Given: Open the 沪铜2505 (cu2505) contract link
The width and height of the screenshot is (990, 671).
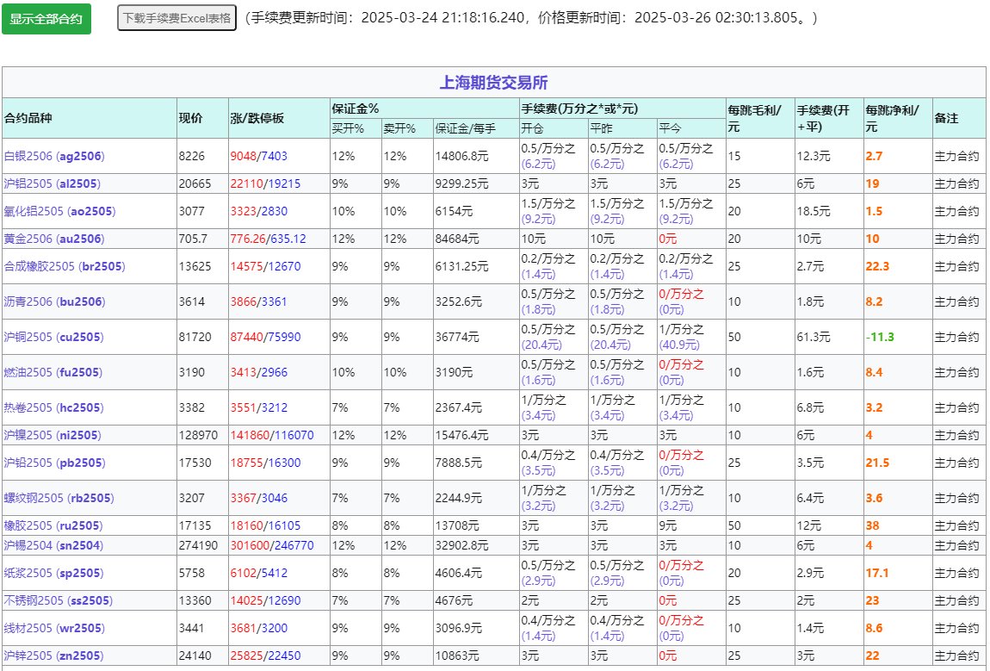Looking at the screenshot, I should [53, 338].
